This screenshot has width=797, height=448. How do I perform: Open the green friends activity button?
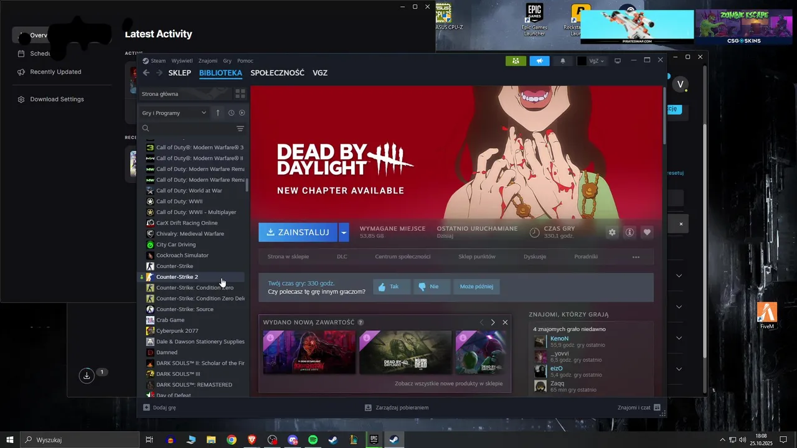pos(516,61)
